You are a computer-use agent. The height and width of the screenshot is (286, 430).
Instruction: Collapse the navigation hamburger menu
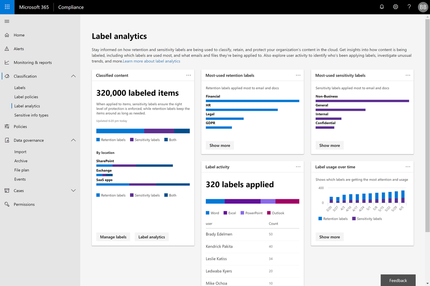click(7, 21)
